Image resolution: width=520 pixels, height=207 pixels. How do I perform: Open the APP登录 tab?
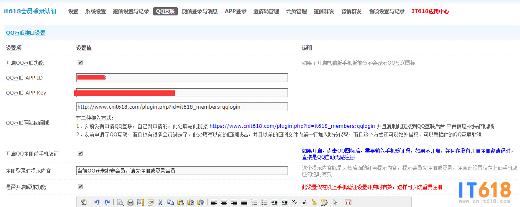tap(236, 12)
